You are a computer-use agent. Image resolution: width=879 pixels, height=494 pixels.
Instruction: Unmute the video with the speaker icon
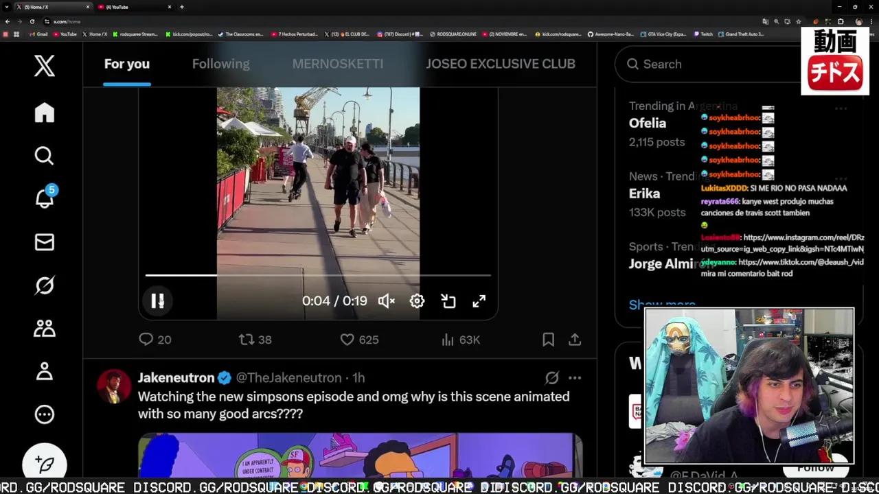point(387,301)
